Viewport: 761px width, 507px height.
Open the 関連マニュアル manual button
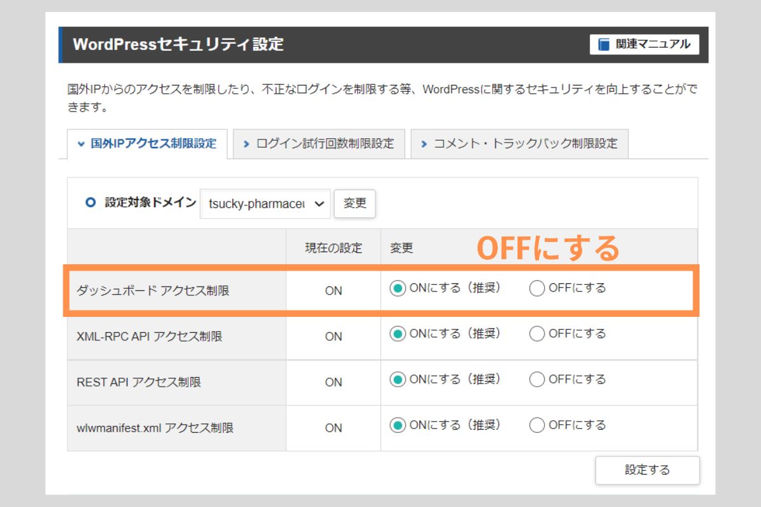(x=644, y=44)
